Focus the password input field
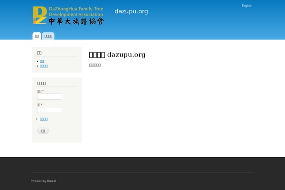This screenshot has height=190, width=285. 49,110
